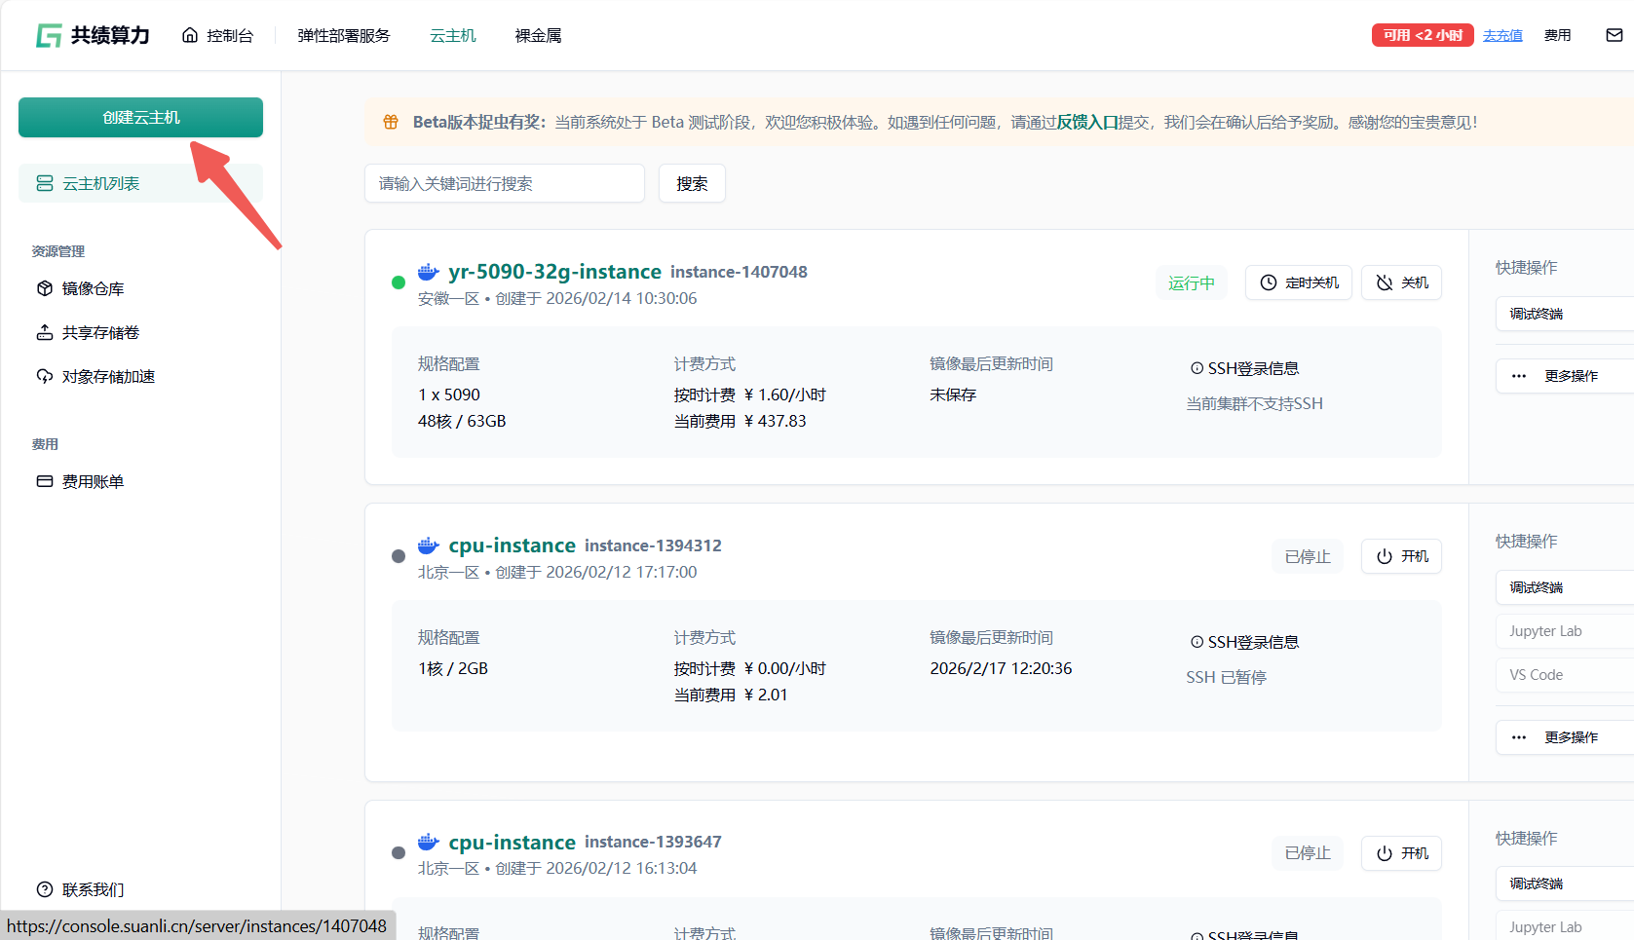Viewport: 1634px width, 940px height.
Task: Expand 更多操作 for cpu-instance instance-1394312
Action: pos(1559,737)
